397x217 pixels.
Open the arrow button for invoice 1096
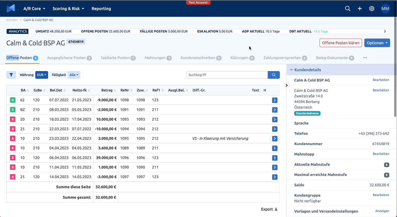tap(275, 158)
